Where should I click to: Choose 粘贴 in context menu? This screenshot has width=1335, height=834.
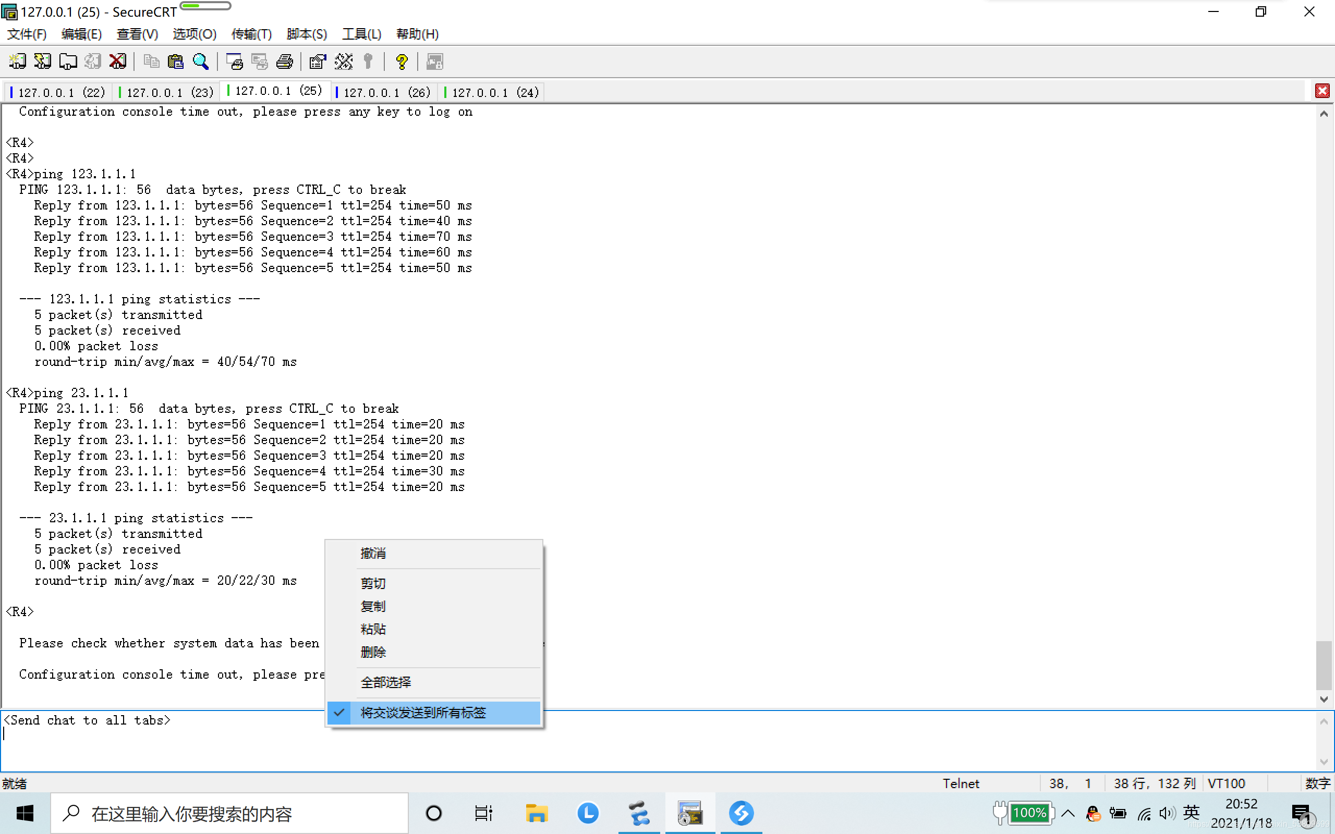click(433, 629)
